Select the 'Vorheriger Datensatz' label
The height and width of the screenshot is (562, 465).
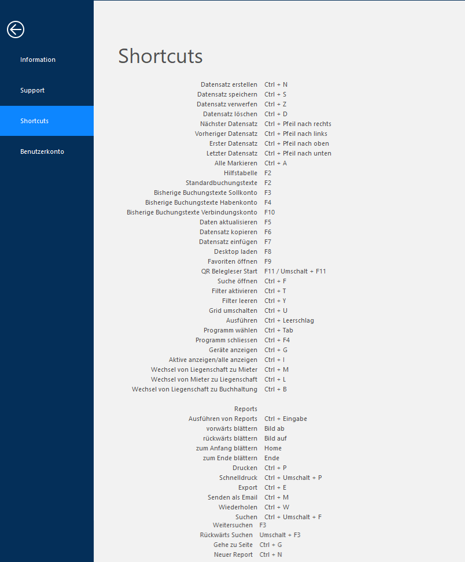tap(226, 134)
